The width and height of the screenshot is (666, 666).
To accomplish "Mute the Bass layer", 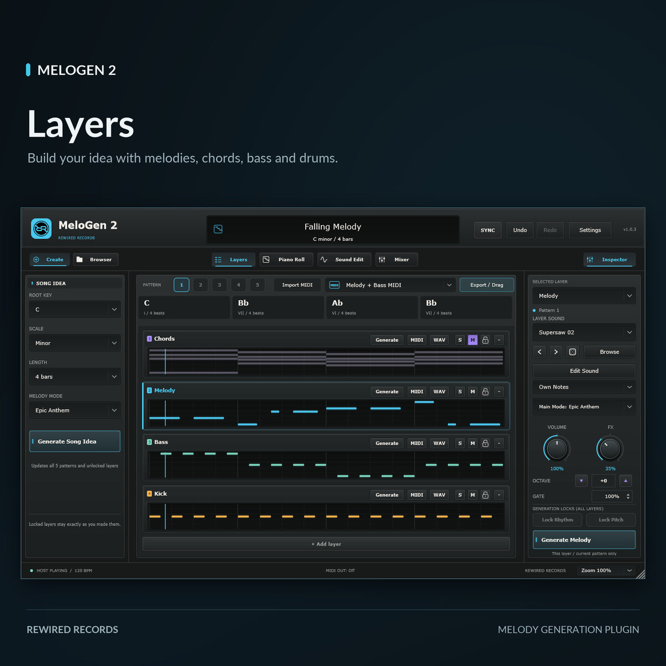I will point(472,443).
